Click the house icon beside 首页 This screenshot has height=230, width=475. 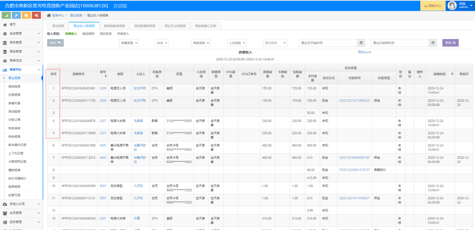tap(5, 25)
